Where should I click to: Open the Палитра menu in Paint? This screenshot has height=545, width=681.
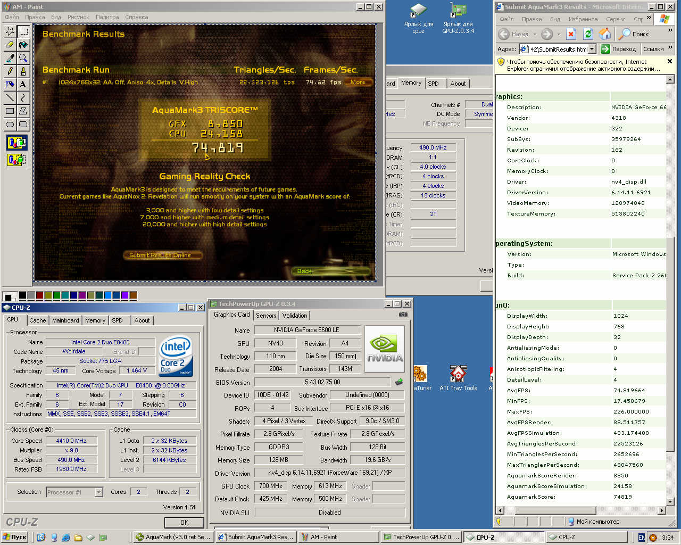(107, 17)
